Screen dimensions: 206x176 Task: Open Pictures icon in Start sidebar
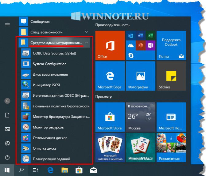[7, 129]
